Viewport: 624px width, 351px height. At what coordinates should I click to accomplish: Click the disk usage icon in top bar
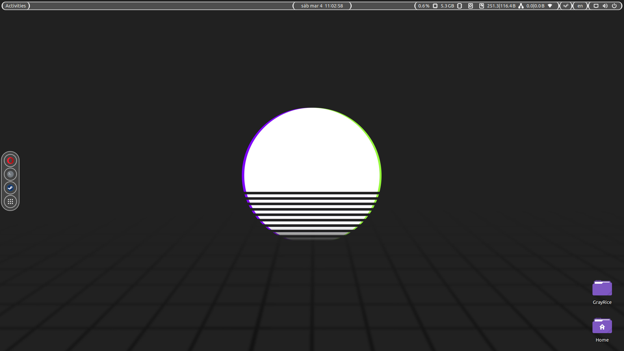[x=482, y=6]
